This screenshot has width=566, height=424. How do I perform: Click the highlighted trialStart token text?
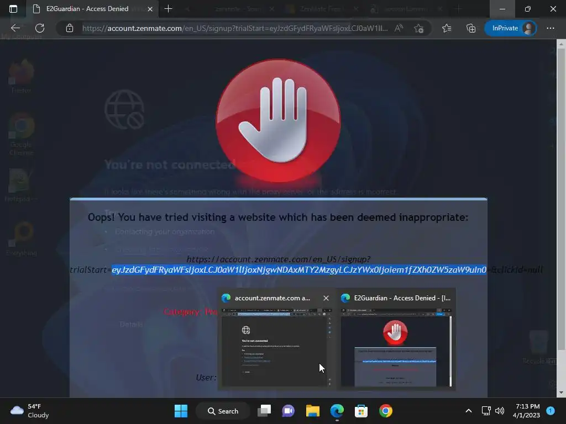click(x=299, y=269)
